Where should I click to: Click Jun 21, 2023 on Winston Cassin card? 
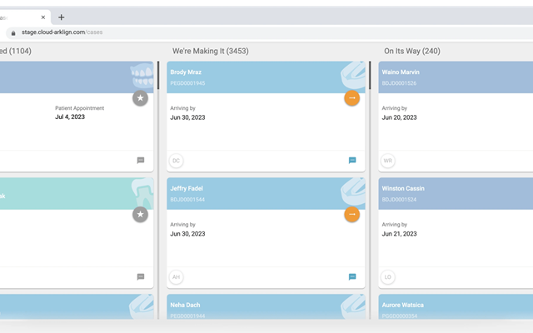pyautogui.click(x=399, y=234)
